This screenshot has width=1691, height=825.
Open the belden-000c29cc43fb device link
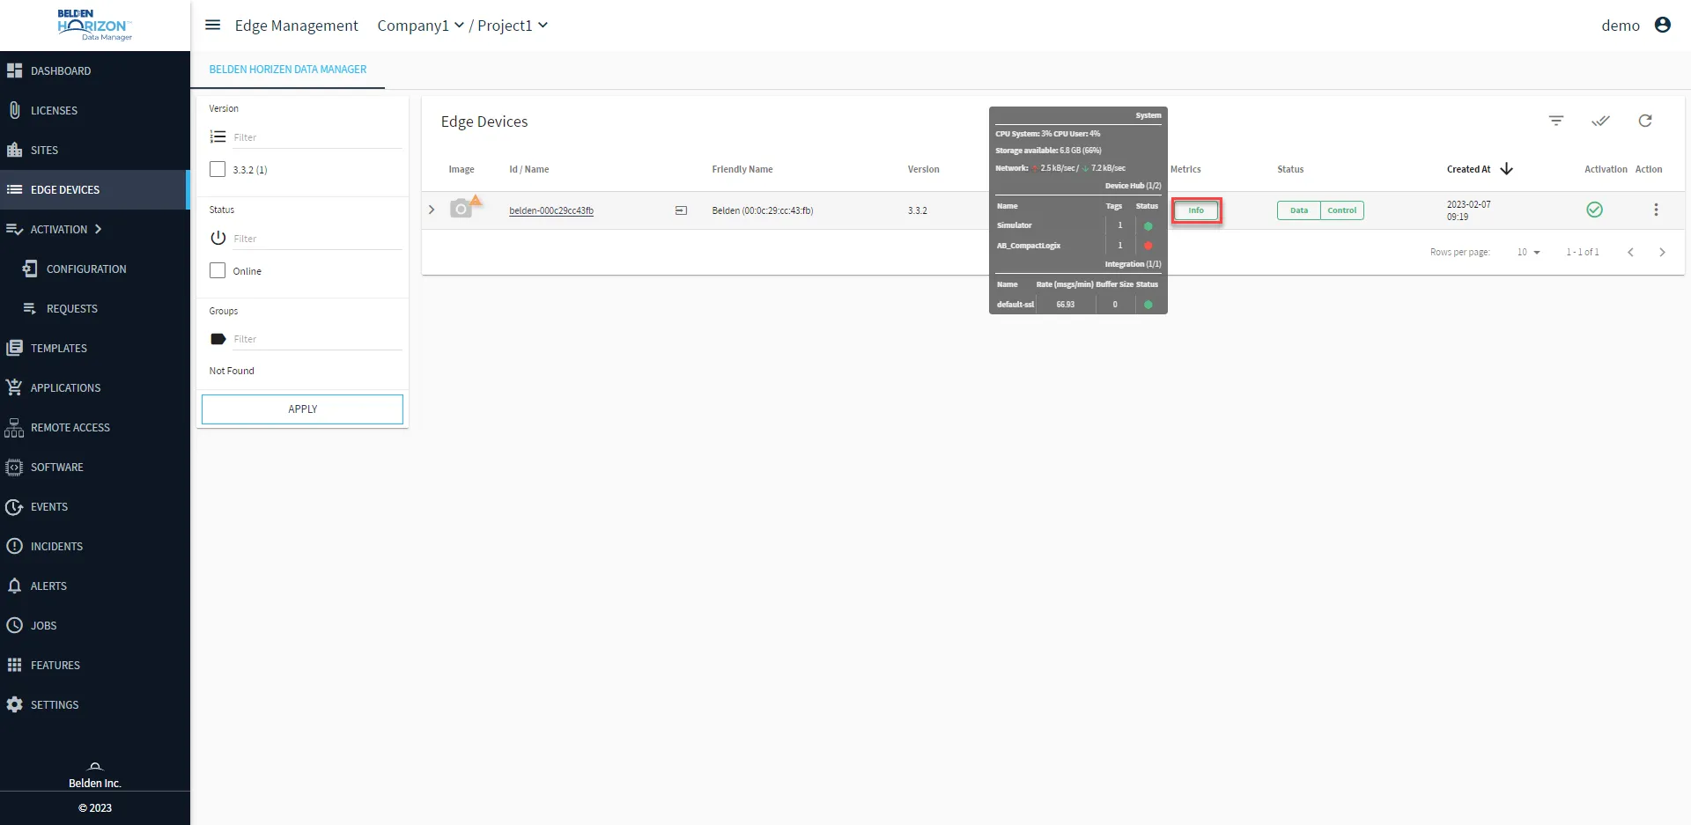point(551,210)
